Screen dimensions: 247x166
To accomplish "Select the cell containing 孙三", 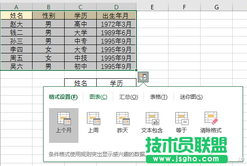I will pyautogui.click(x=16, y=41).
